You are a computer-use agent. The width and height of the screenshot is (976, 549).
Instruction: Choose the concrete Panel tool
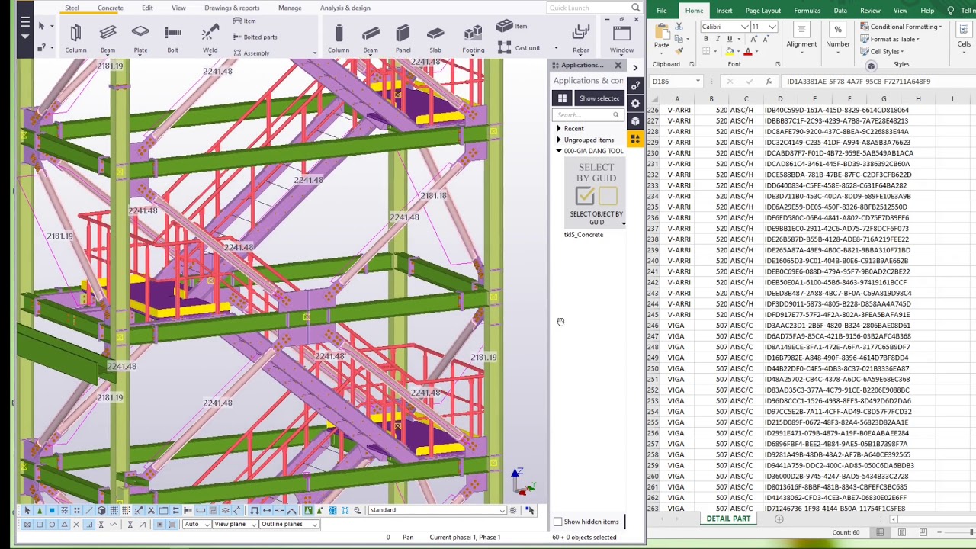(x=403, y=38)
